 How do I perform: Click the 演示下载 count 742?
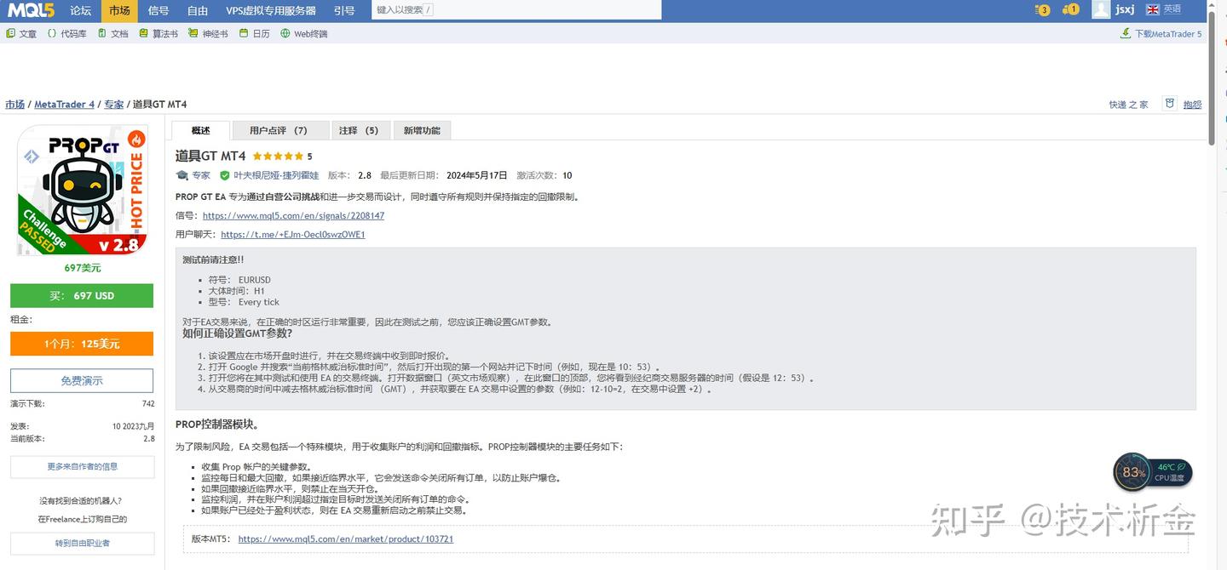pos(148,404)
